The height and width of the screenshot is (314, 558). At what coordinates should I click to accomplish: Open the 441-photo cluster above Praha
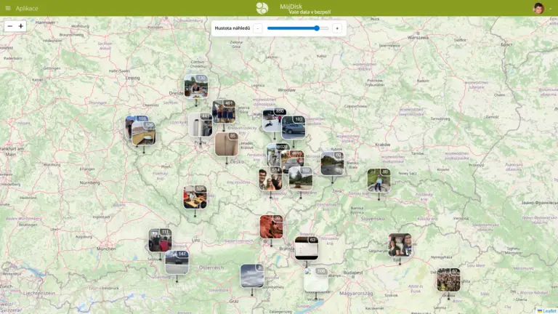point(201,124)
